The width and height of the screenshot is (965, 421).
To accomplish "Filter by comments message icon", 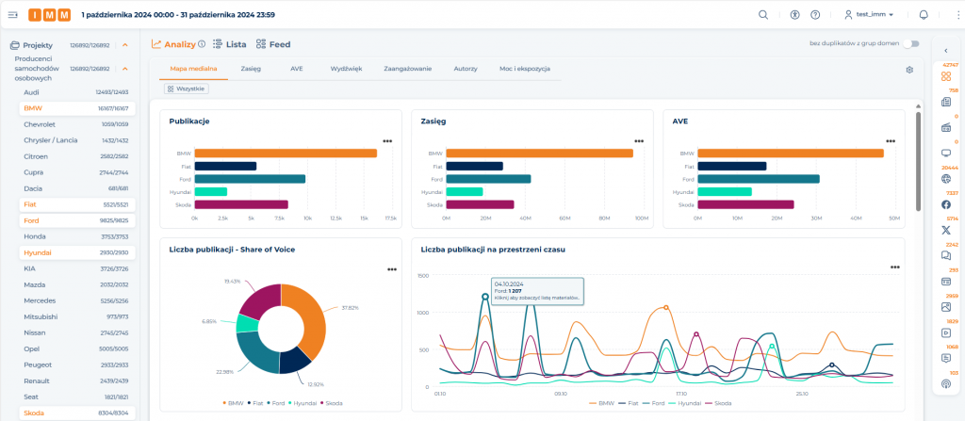I will tap(946, 358).
